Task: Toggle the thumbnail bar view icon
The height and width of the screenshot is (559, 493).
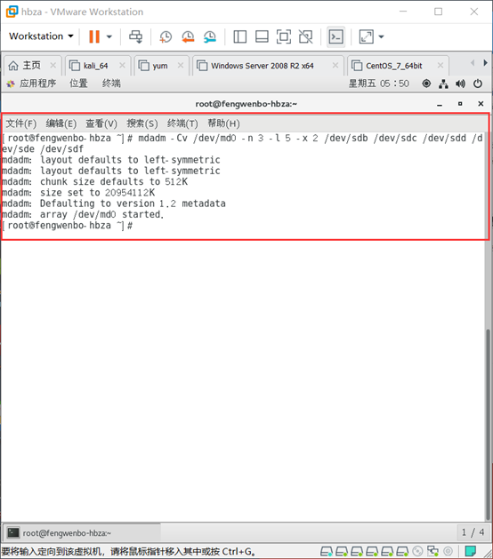Action: [262, 36]
